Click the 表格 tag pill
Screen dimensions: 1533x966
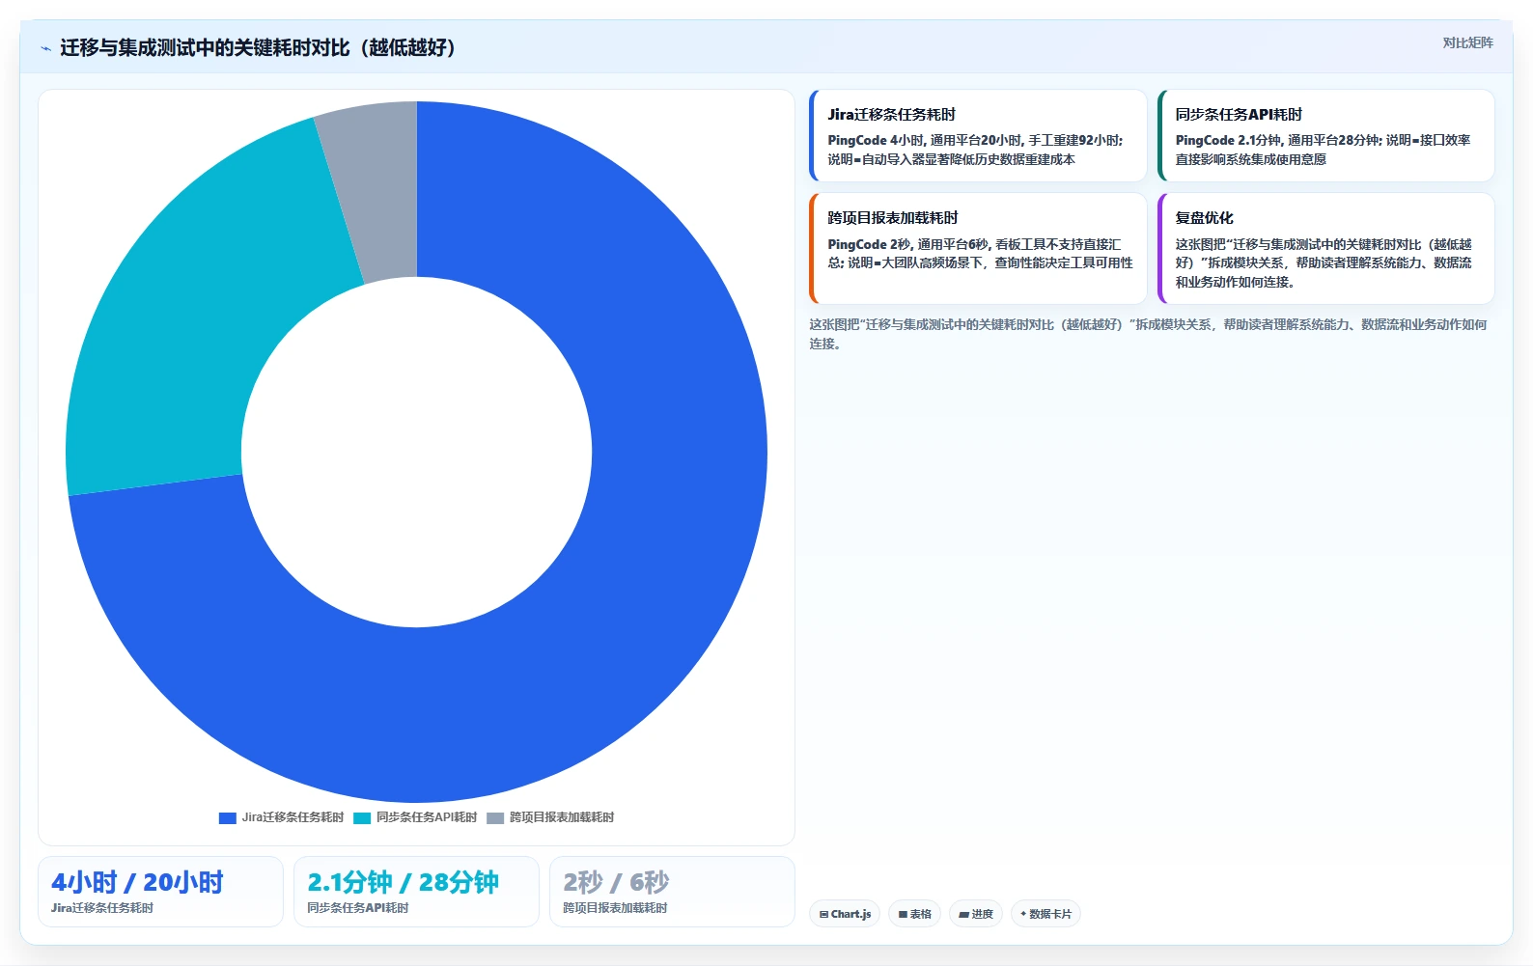(915, 914)
